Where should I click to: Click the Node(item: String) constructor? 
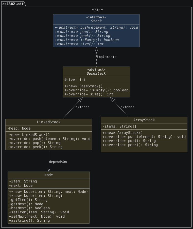(x=36, y=196)
